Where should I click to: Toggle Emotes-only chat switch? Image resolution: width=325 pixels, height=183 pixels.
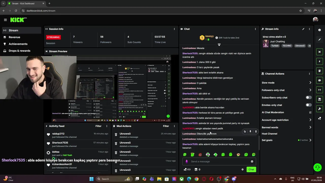click(x=308, y=105)
